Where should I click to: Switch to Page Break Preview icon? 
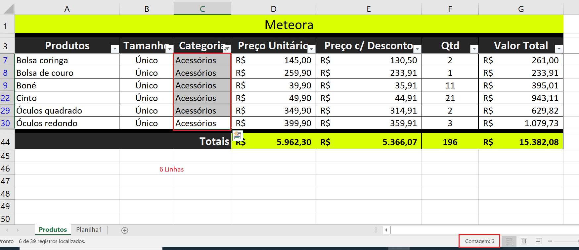coord(539,241)
